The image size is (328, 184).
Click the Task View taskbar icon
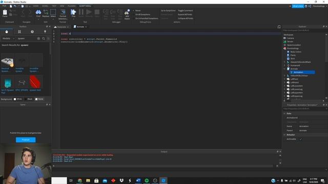coord(71,180)
